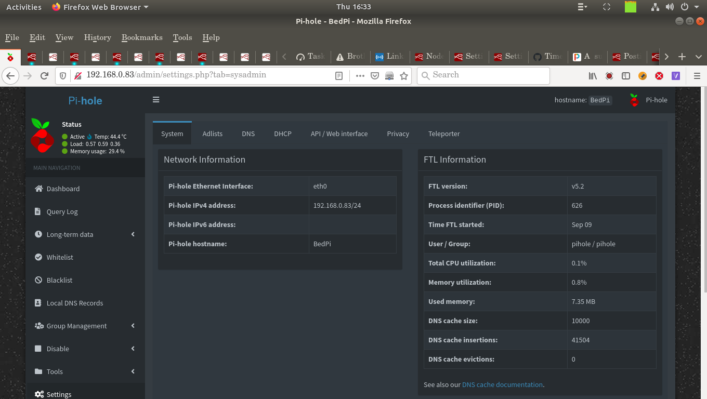Open the Teleporter tab

(x=444, y=134)
